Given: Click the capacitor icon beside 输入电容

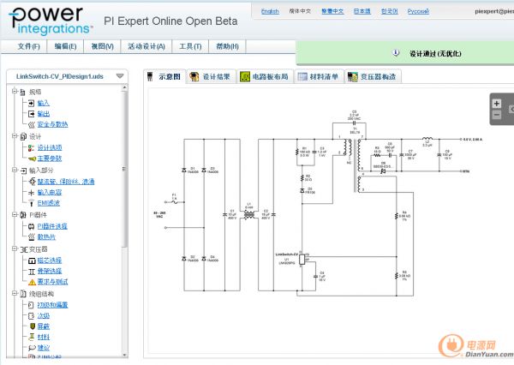Looking at the screenshot, I should click(31, 193).
